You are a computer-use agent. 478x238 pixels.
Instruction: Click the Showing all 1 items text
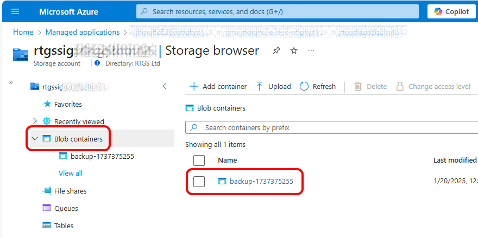215,144
